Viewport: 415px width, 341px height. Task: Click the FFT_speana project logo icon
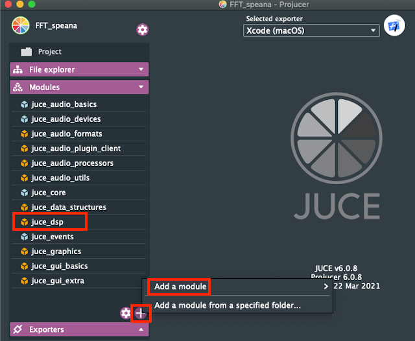pyautogui.click(x=20, y=26)
